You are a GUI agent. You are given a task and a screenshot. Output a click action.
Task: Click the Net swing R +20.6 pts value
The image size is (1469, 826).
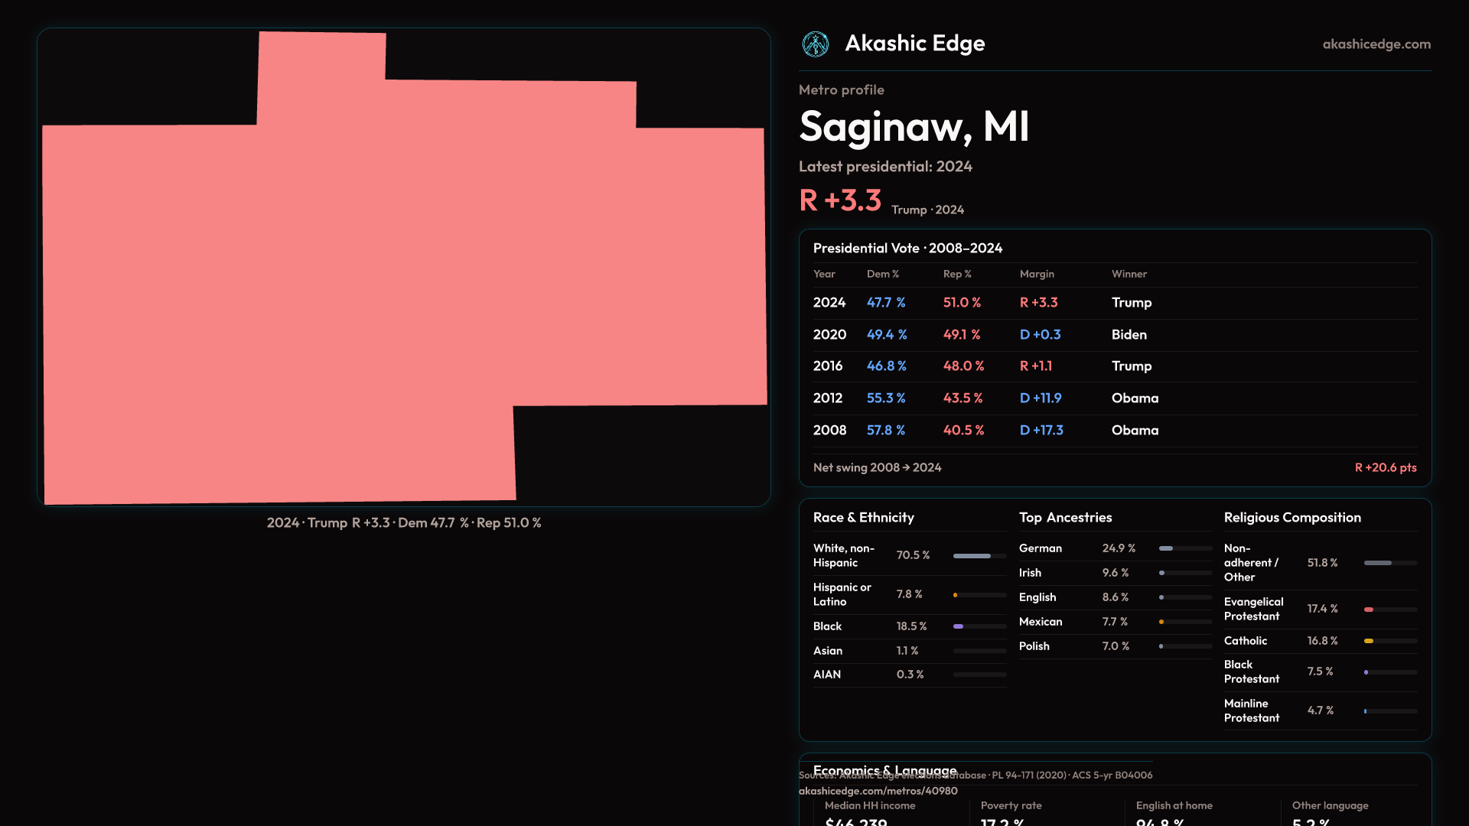[x=1385, y=467]
